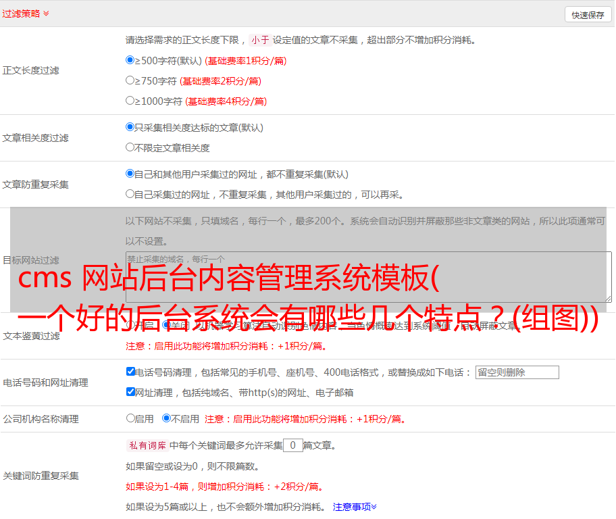Select 自己和其他用户采集过的网址 no-repeat option
616x519 pixels.
[x=130, y=174]
